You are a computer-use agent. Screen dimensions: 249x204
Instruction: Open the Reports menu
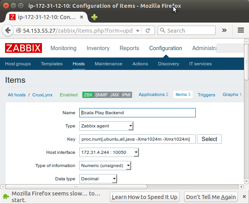pyautogui.click(x=129, y=48)
